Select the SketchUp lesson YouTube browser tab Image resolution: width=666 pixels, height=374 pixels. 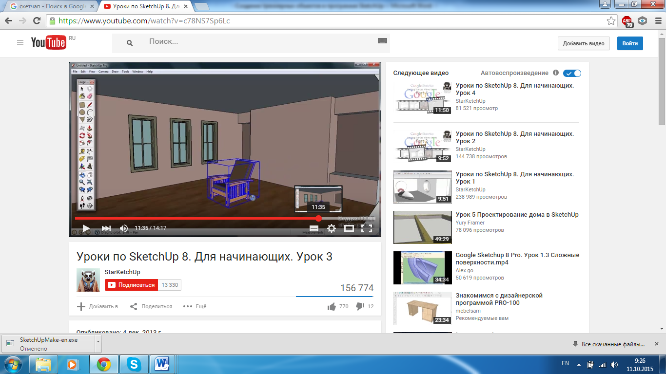(146, 7)
